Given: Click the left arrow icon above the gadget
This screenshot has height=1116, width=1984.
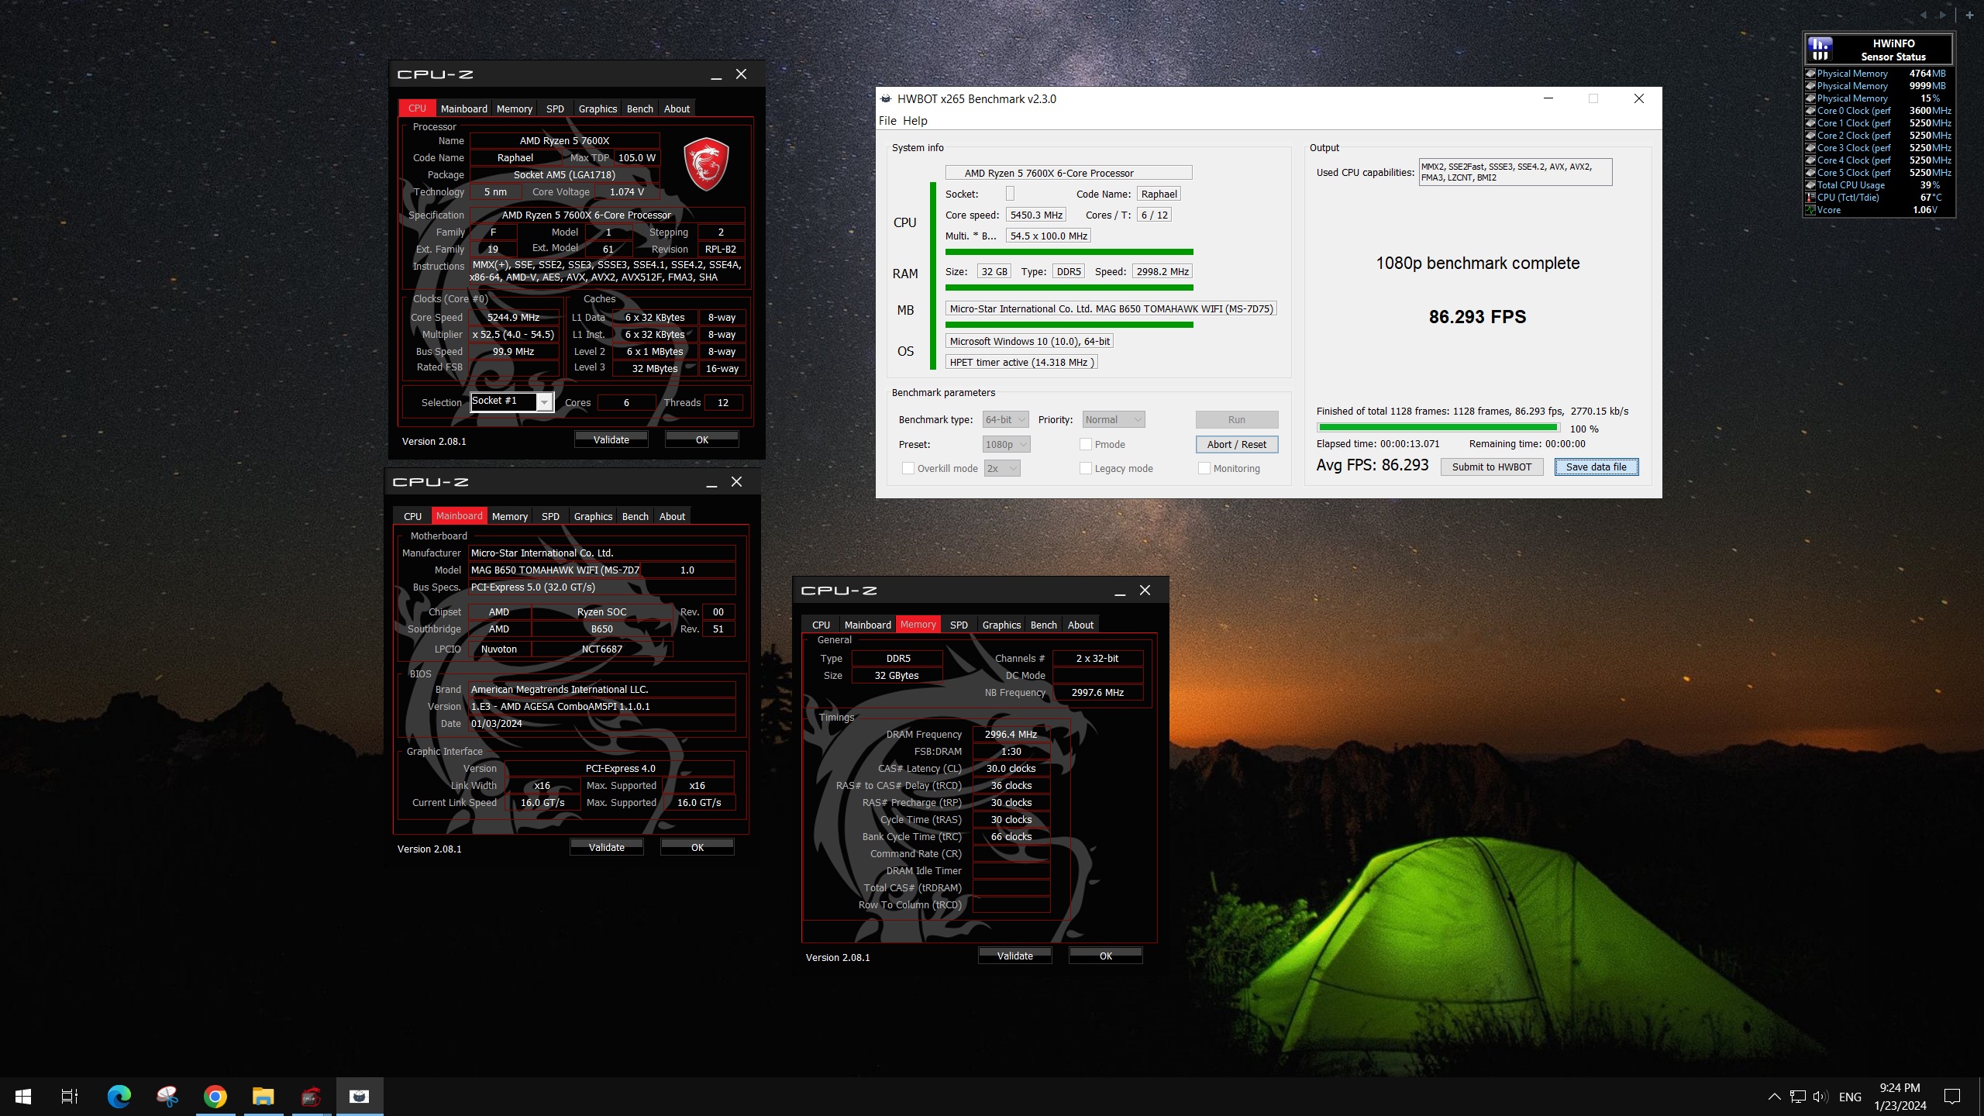Looking at the screenshot, I should (1924, 15).
